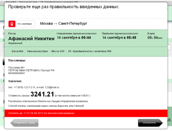This screenshot has width=172, height=131.
Task: Click the customer e-mail 123@mail.ru
Action: [52, 87]
